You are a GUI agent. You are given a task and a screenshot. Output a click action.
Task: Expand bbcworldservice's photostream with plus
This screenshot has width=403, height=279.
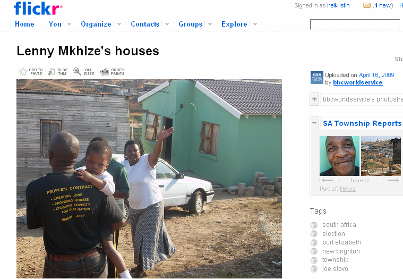pos(314,99)
